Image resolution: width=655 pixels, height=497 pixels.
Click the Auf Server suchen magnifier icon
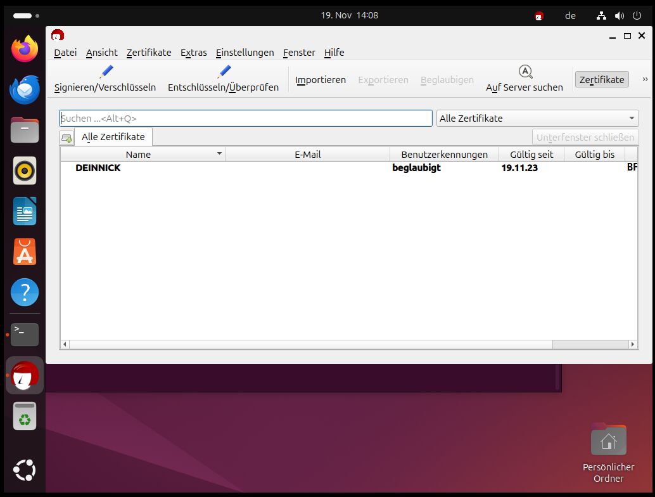[525, 72]
